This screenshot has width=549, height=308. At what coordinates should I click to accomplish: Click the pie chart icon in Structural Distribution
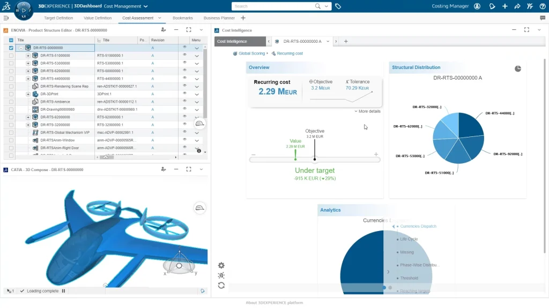[x=518, y=68]
